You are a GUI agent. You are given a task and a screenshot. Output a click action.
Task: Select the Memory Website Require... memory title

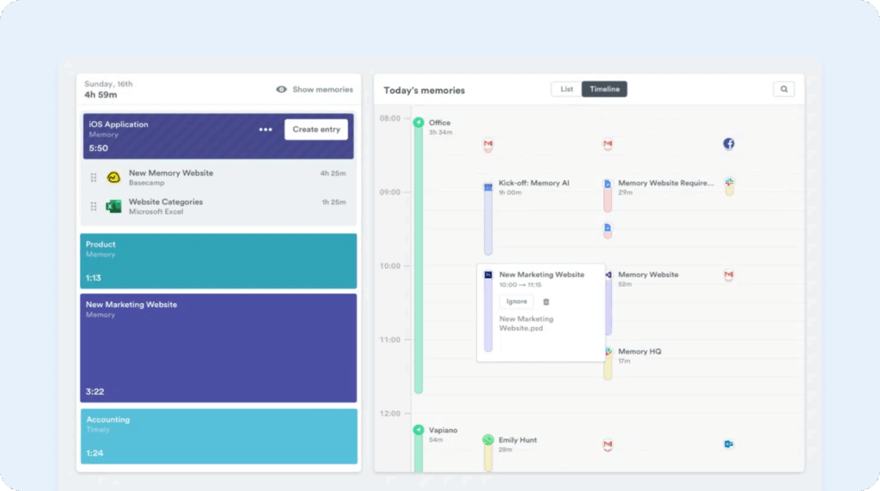tap(666, 184)
